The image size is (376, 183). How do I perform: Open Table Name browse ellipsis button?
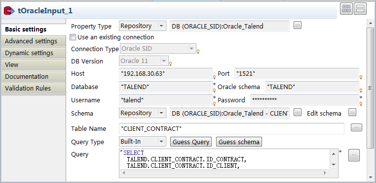[x=356, y=127]
